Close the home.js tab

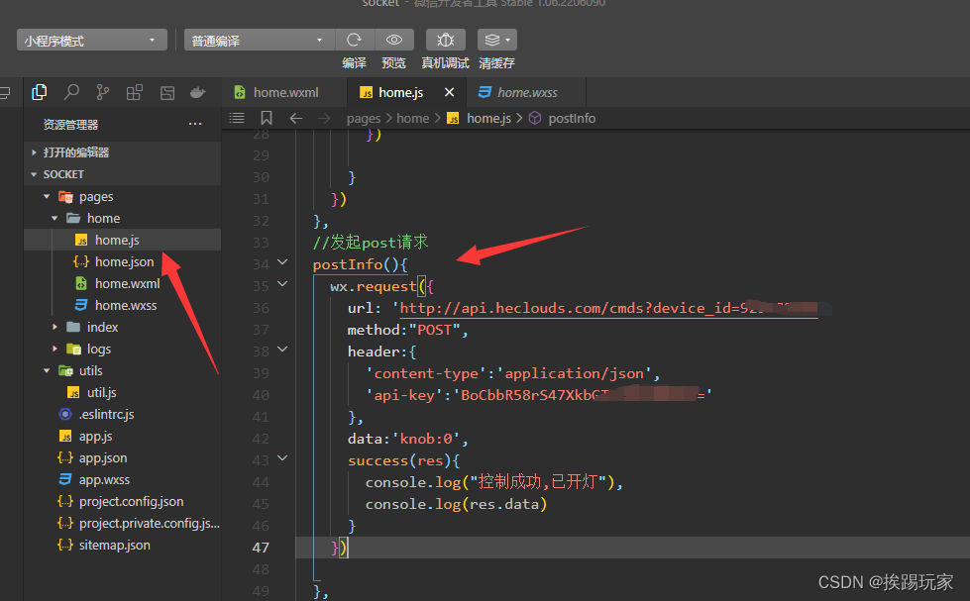(449, 92)
